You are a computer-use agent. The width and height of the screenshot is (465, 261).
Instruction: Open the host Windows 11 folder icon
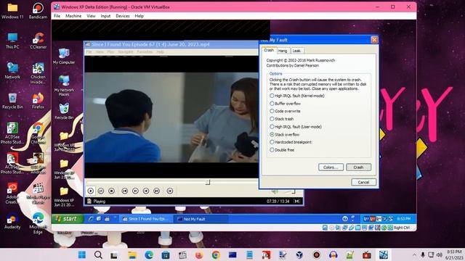(12, 11)
